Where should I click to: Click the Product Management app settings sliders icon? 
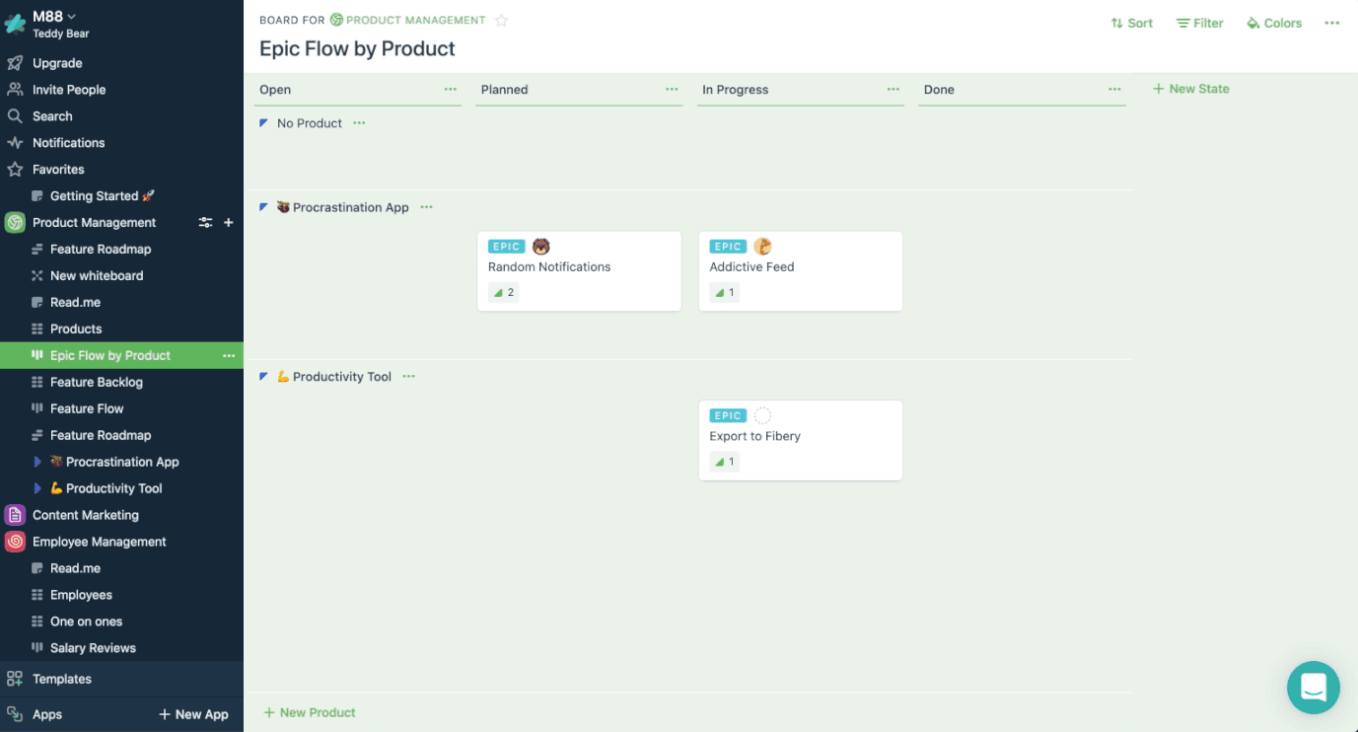pos(205,223)
